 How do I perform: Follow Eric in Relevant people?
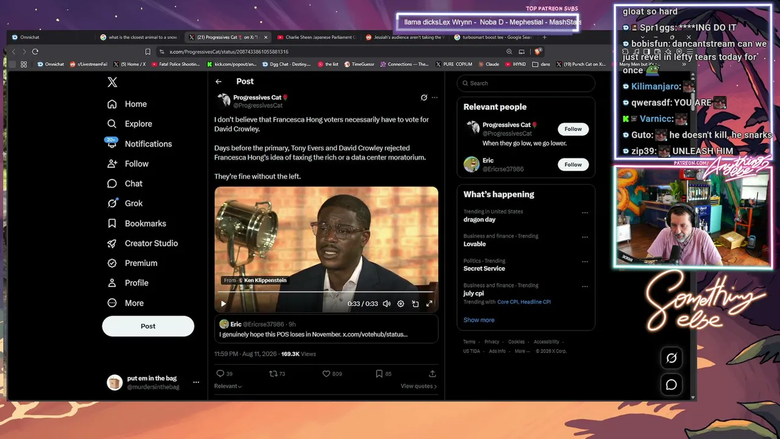pos(573,165)
